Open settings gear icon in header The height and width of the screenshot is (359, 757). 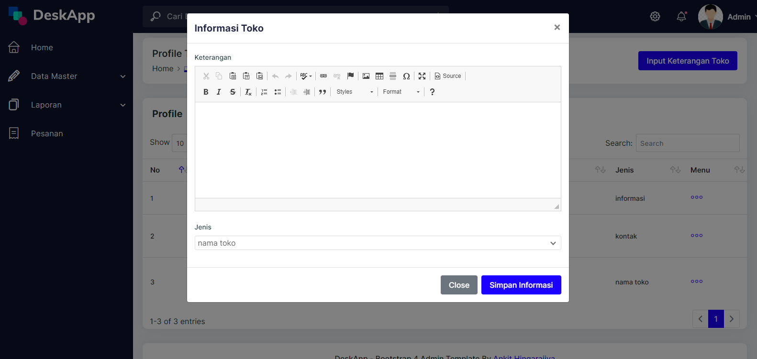[x=655, y=16]
